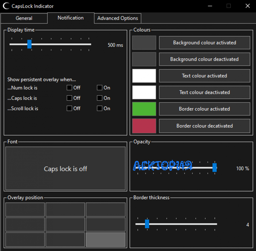Select the white text colour activated swatch

[x=144, y=76]
